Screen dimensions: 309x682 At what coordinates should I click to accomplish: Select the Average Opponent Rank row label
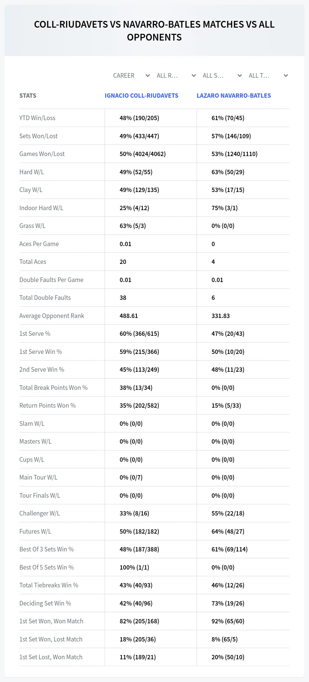52,316
